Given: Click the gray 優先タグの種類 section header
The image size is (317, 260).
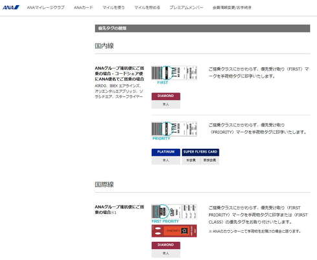Looking at the screenshot, I should (202, 28).
